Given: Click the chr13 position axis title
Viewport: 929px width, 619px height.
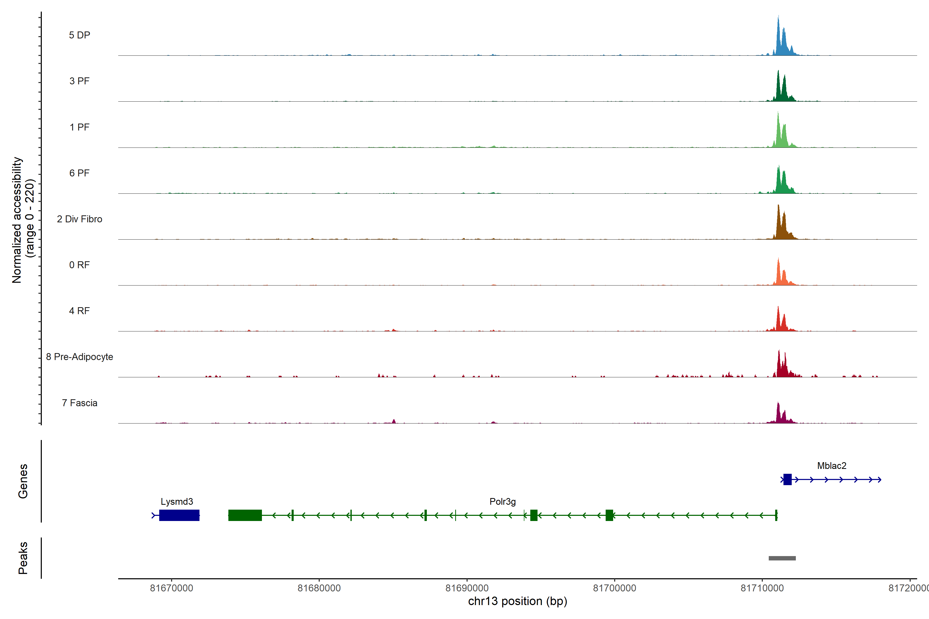Looking at the screenshot, I should pos(517,601).
